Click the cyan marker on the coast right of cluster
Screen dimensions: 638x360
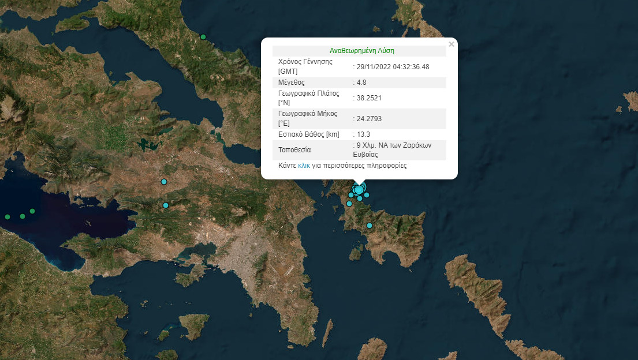click(367, 195)
